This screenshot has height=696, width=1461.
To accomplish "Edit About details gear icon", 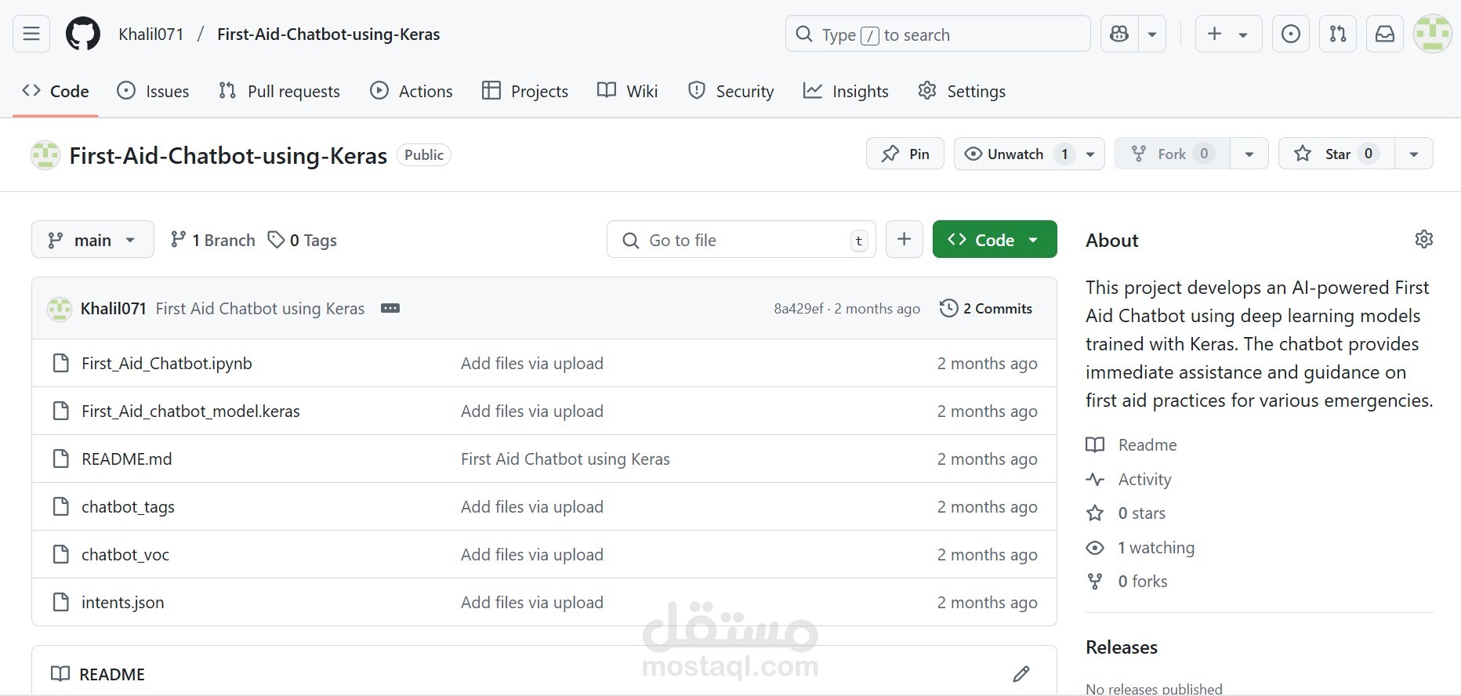I will (1423, 239).
